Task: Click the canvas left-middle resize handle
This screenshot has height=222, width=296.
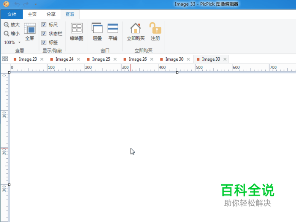Action: click(9, 185)
